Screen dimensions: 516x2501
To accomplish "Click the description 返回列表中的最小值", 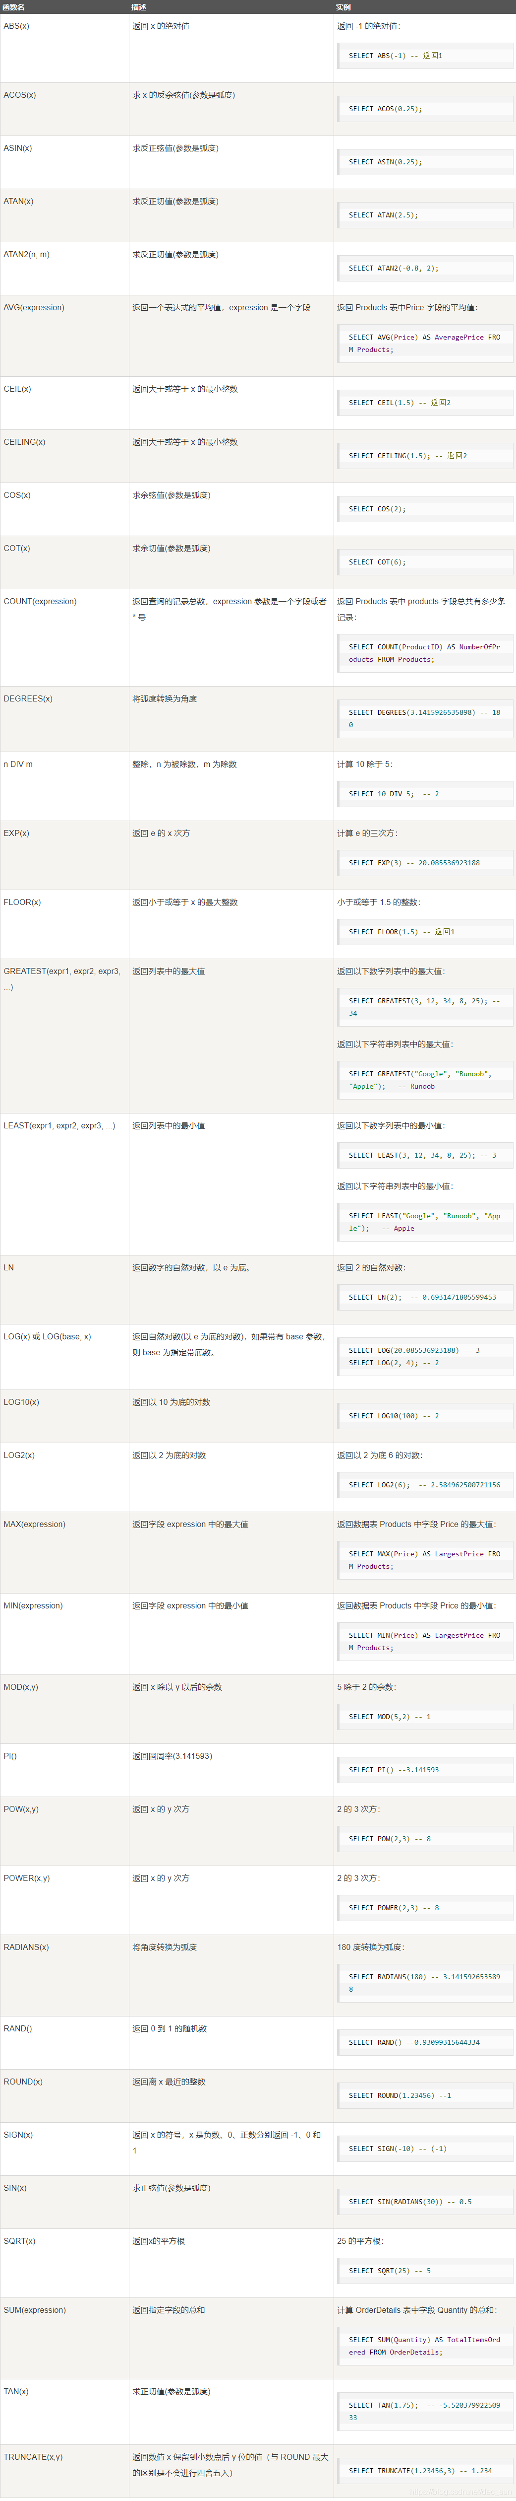I will 169,1126.
